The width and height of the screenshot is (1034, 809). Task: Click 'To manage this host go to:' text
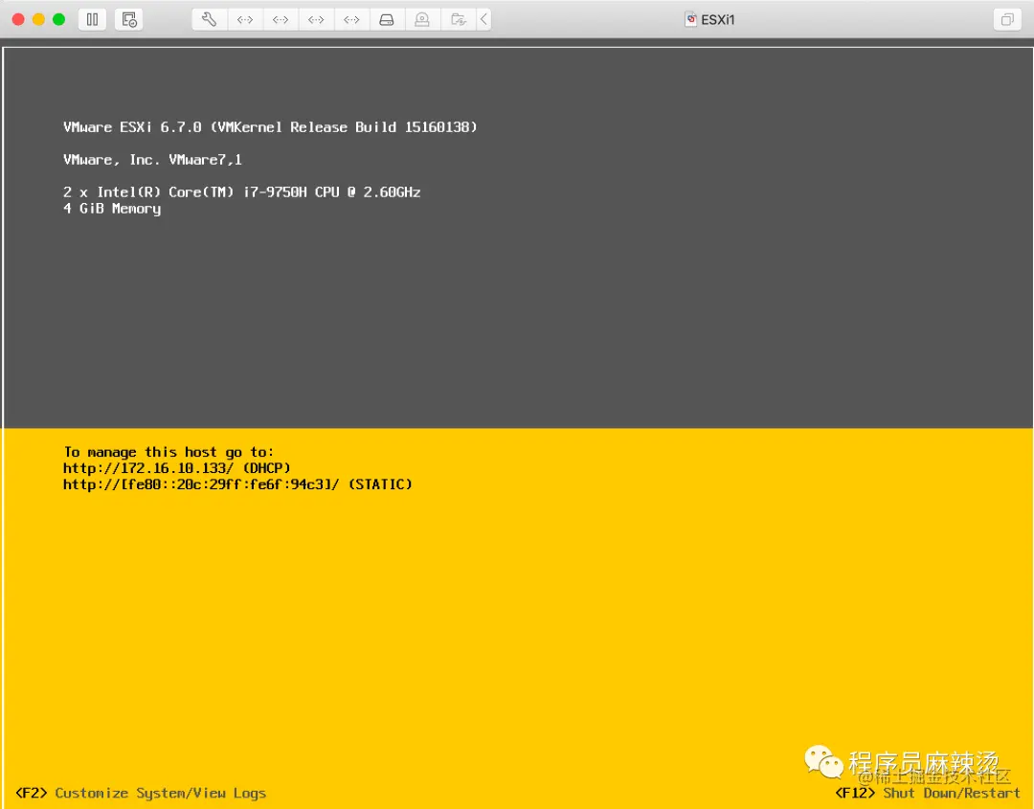[x=169, y=452]
